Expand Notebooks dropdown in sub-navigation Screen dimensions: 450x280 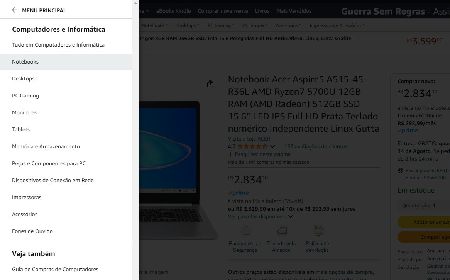(154, 25)
